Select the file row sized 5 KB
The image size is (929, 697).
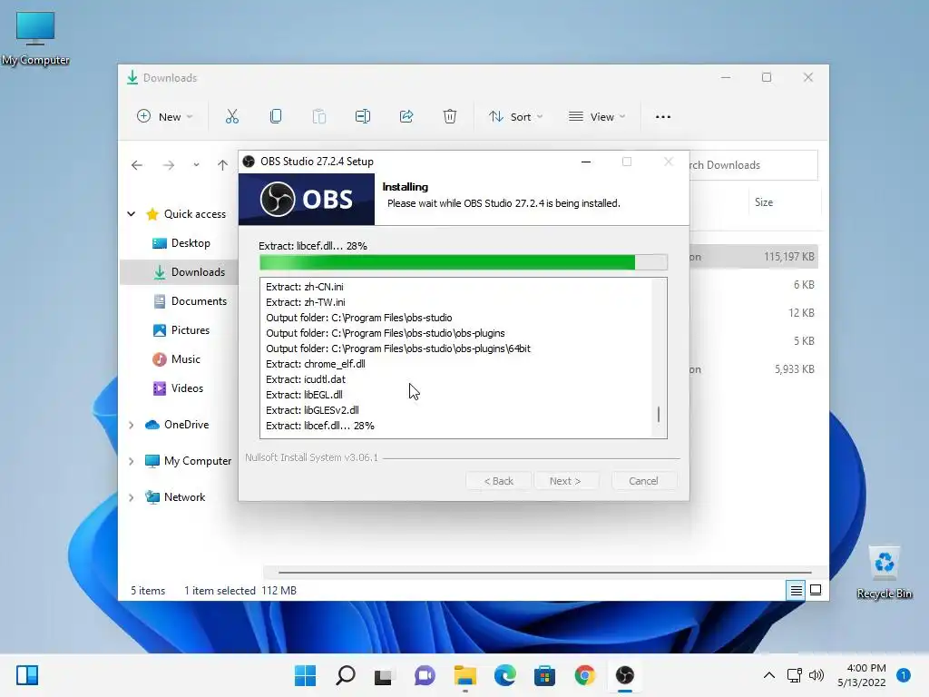point(753,341)
